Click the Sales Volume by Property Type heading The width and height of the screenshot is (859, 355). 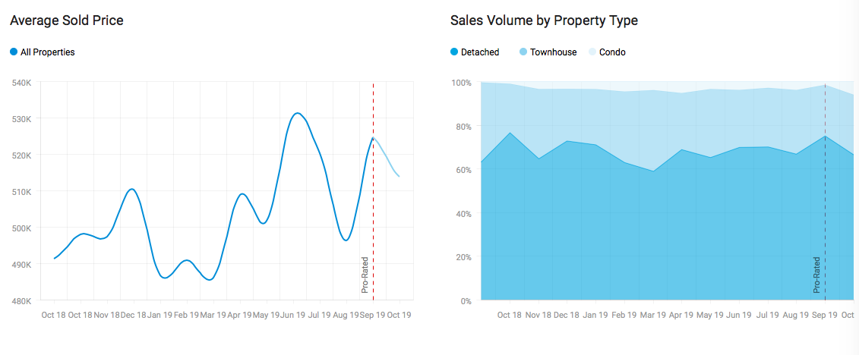click(x=544, y=20)
